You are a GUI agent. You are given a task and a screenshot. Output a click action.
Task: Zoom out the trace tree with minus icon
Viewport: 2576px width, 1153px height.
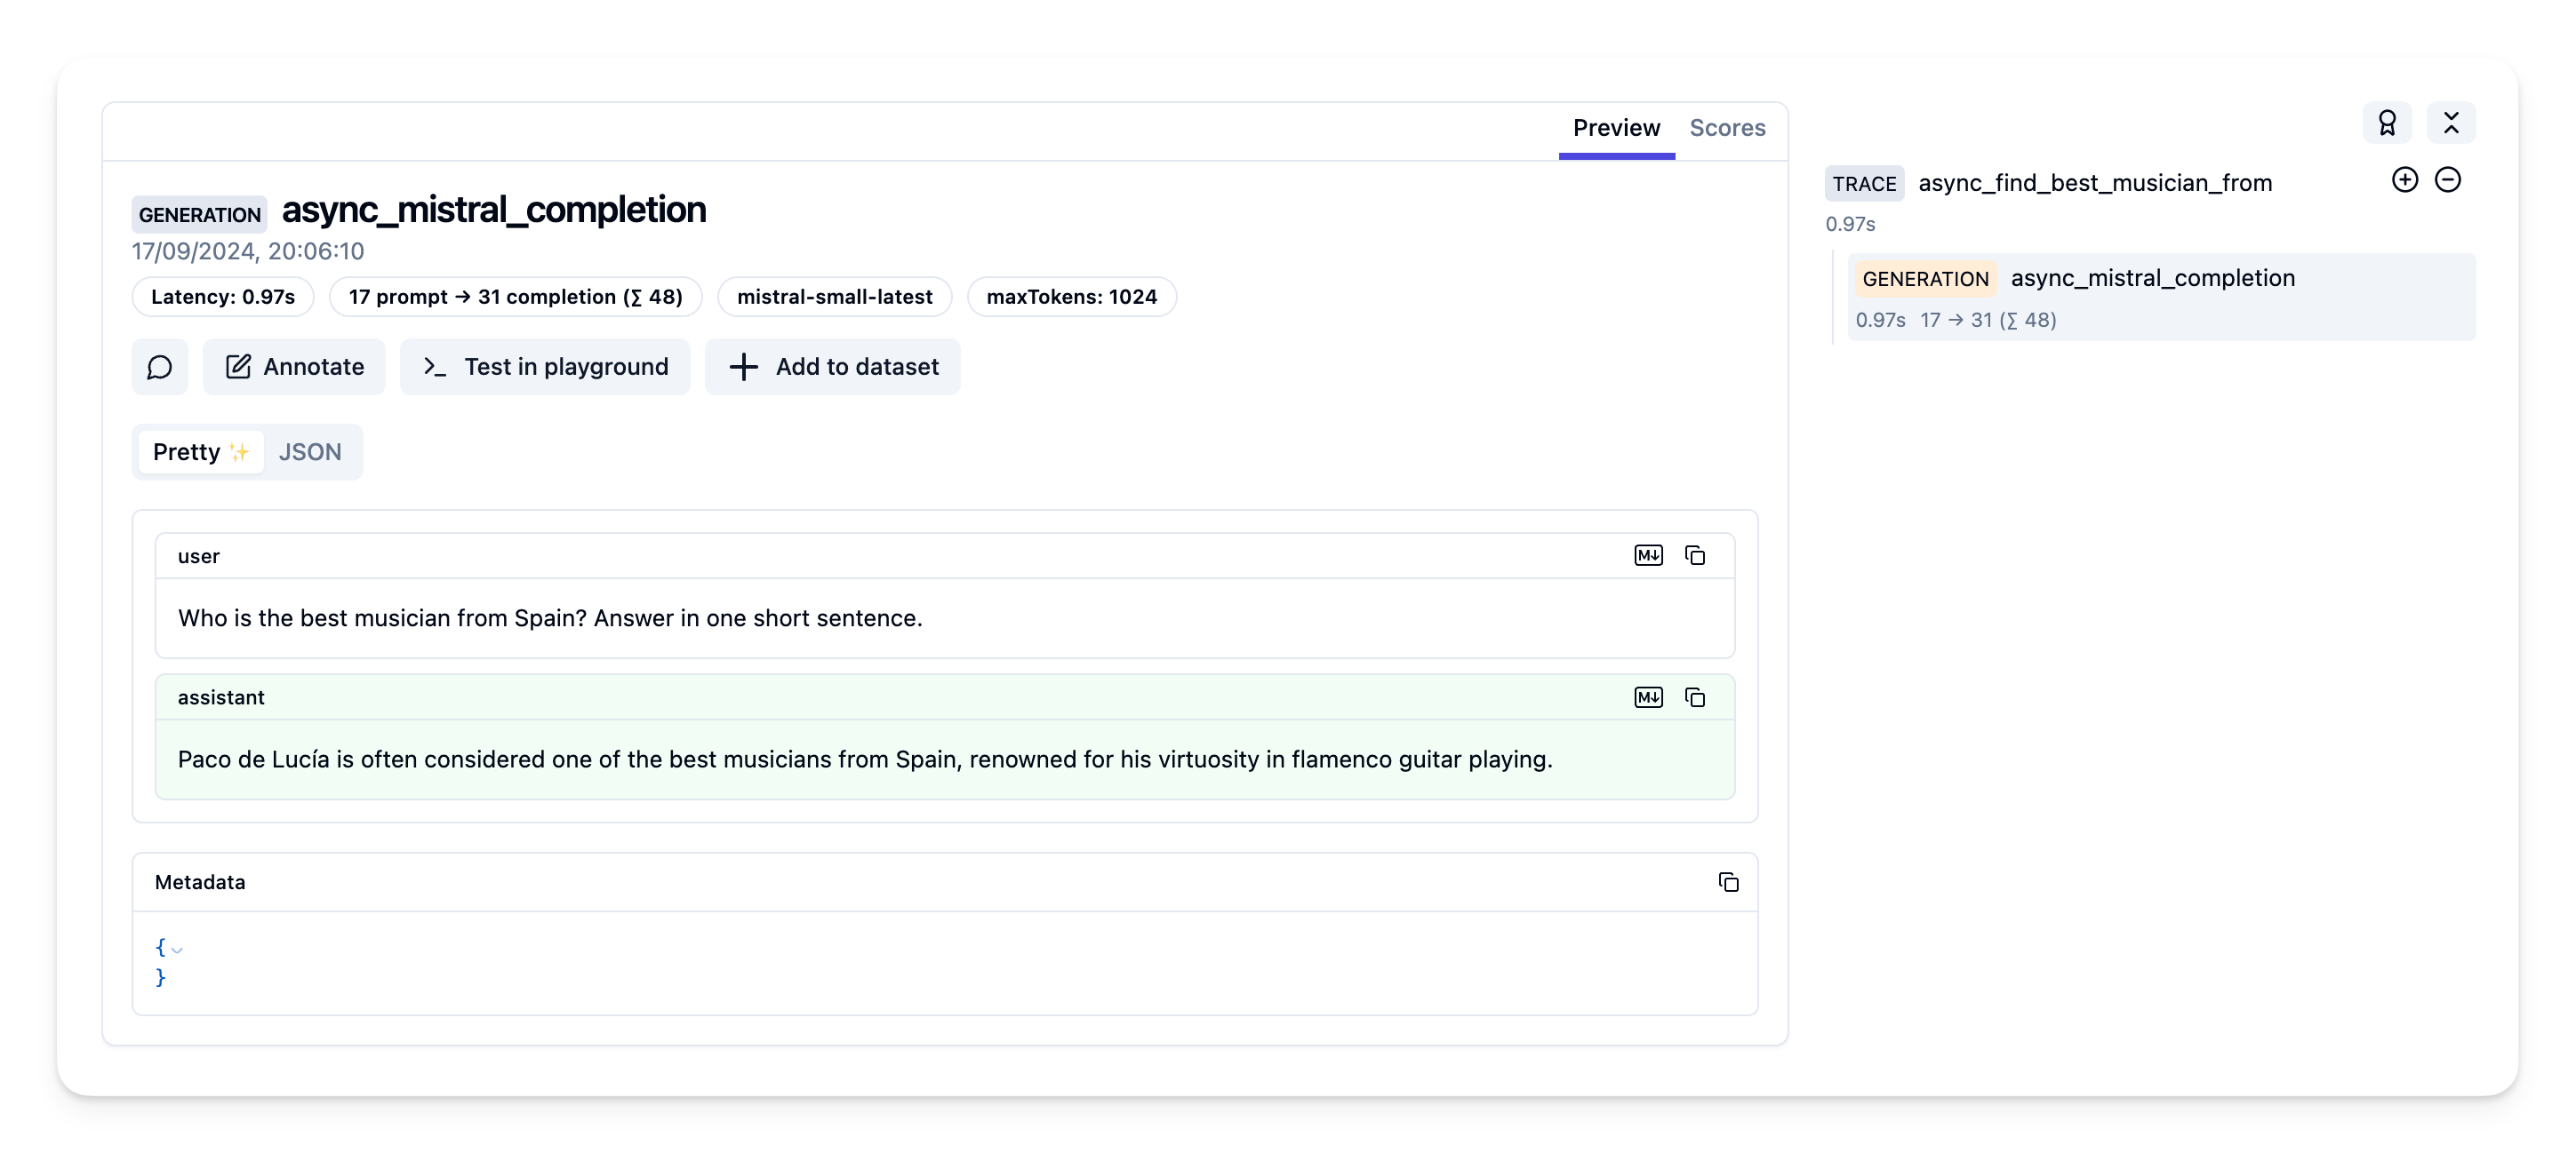pos(2449,179)
